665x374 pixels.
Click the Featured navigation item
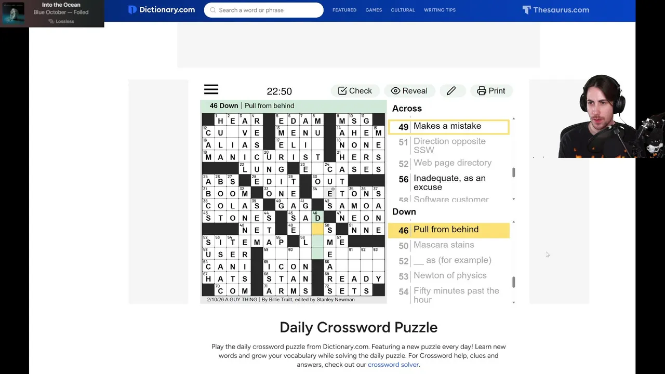tap(344, 10)
